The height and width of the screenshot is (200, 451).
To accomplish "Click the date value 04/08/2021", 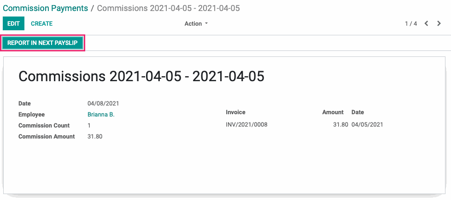I will point(103,103).
